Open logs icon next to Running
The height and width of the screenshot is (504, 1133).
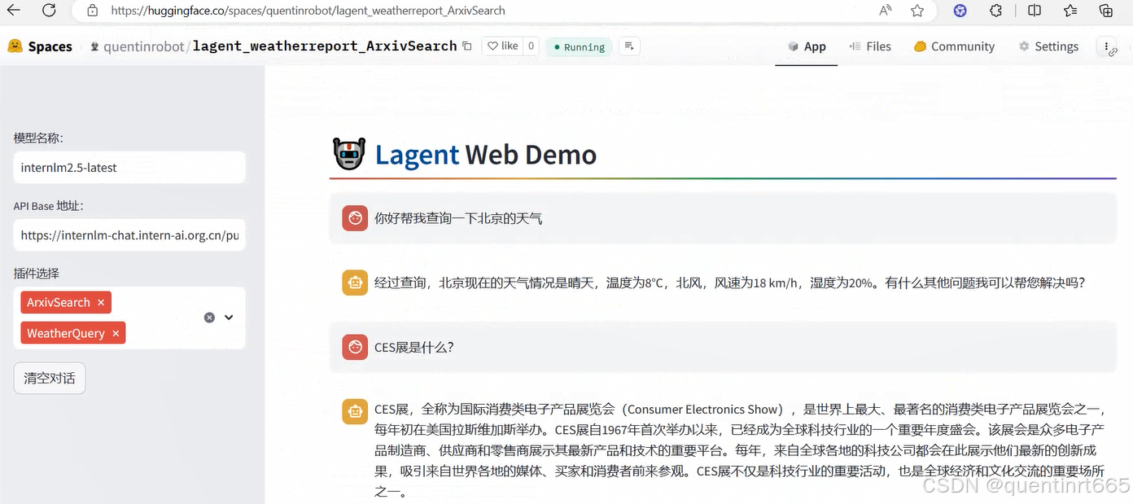(629, 46)
